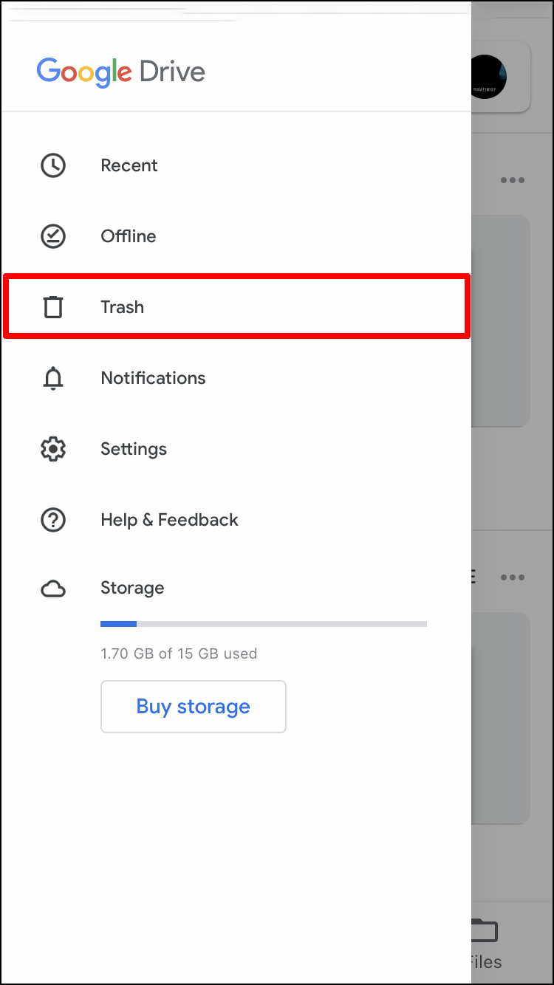Open the lower three-dot more options

[x=512, y=577]
